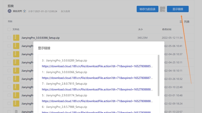Sort by the 修改时间 column header

tap(167, 29)
